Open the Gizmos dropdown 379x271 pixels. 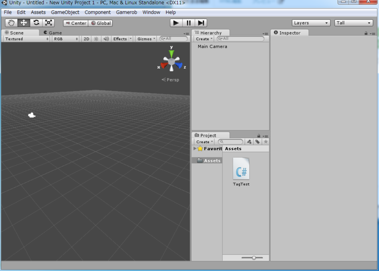click(x=146, y=39)
